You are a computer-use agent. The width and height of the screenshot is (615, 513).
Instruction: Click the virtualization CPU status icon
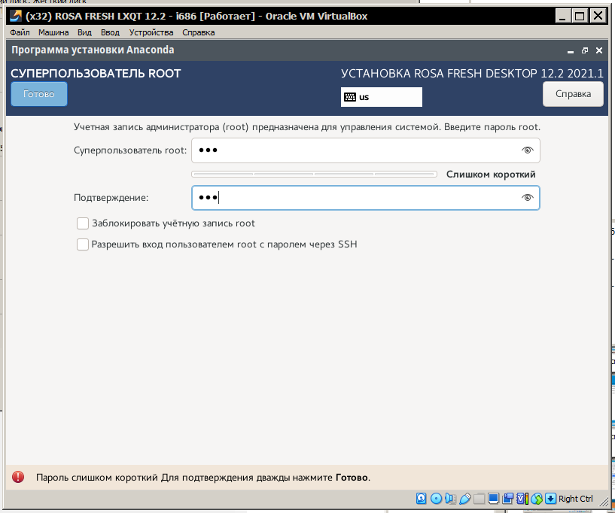pyautogui.click(x=522, y=499)
